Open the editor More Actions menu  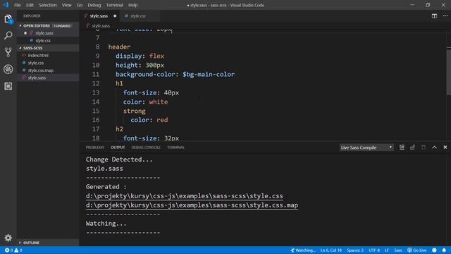click(445, 16)
